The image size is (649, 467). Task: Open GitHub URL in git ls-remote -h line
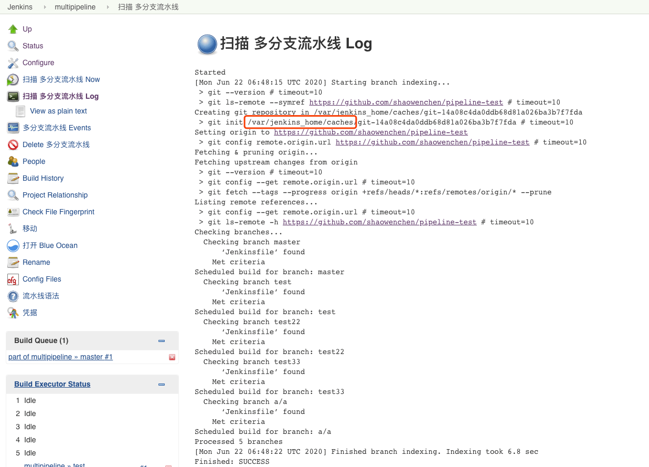380,222
